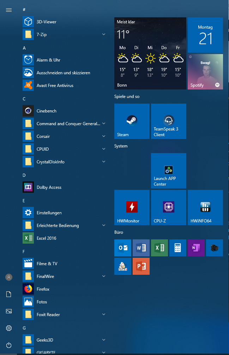Click the 'E' letter group header

[24, 201]
